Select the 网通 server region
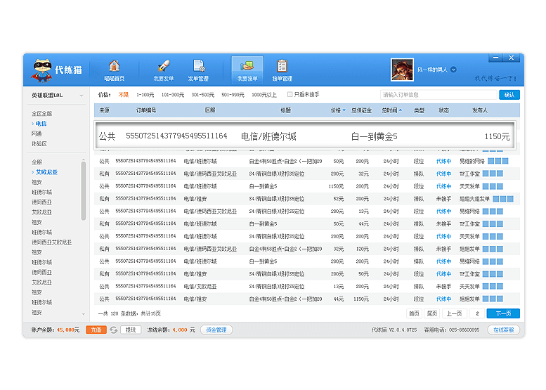Viewport: 546px width, 390px height. pos(37,134)
